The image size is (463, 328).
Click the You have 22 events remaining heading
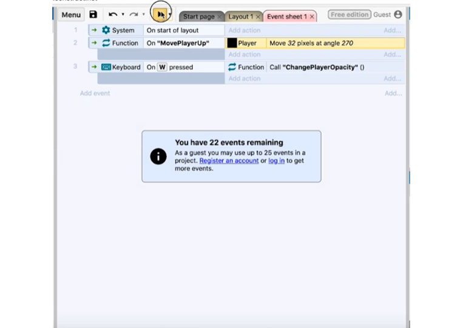(x=229, y=142)
